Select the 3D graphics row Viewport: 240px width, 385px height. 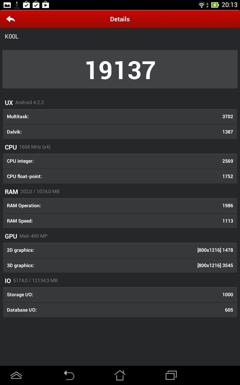pyautogui.click(x=120, y=265)
